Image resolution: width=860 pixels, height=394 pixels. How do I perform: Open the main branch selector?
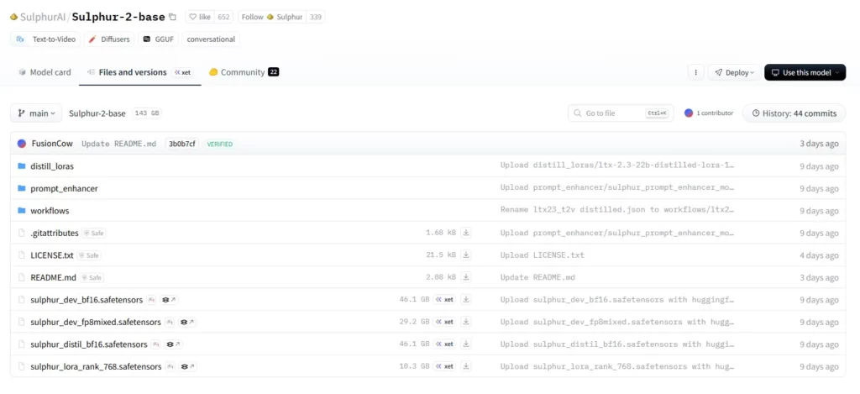(36, 113)
